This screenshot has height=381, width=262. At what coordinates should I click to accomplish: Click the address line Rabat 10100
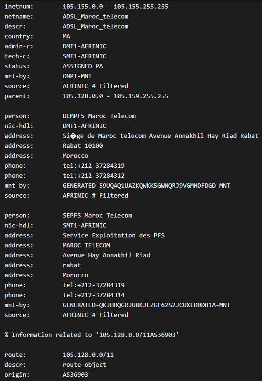tap(83, 146)
